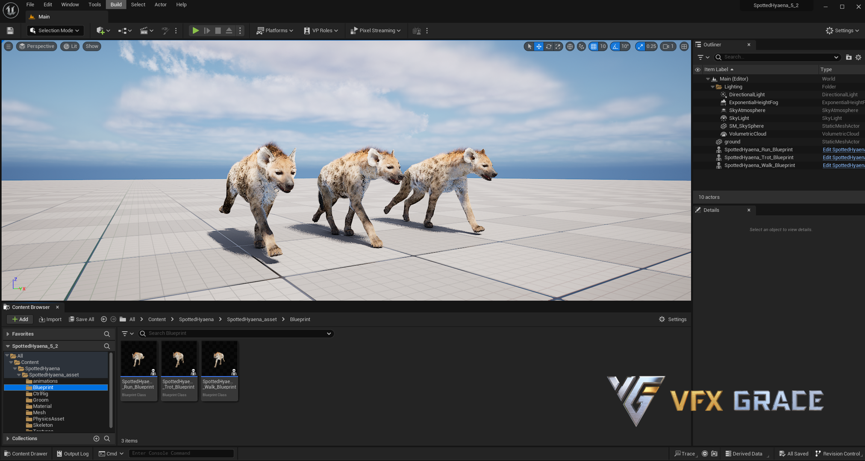Expand the Favorites section
This screenshot has height=461, width=865.
coord(8,334)
